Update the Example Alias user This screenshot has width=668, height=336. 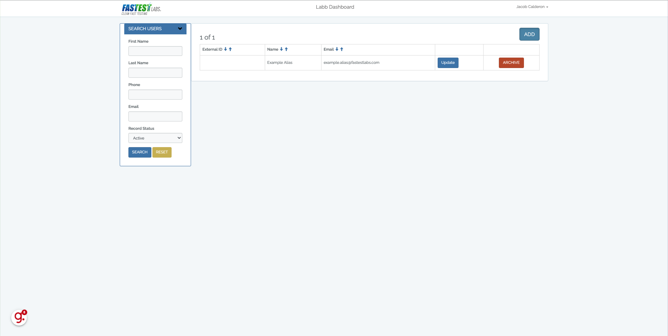(x=448, y=62)
